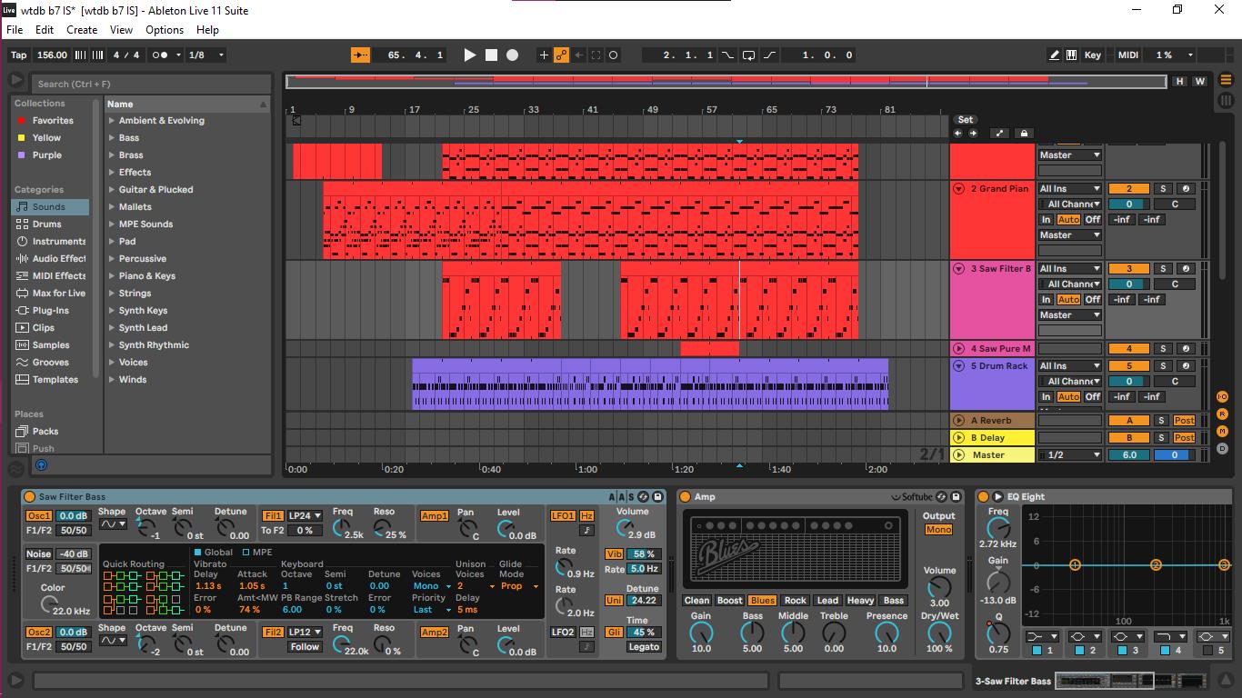
Task: Click the Master track volume slider
Action: click(x=1128, y=455)
